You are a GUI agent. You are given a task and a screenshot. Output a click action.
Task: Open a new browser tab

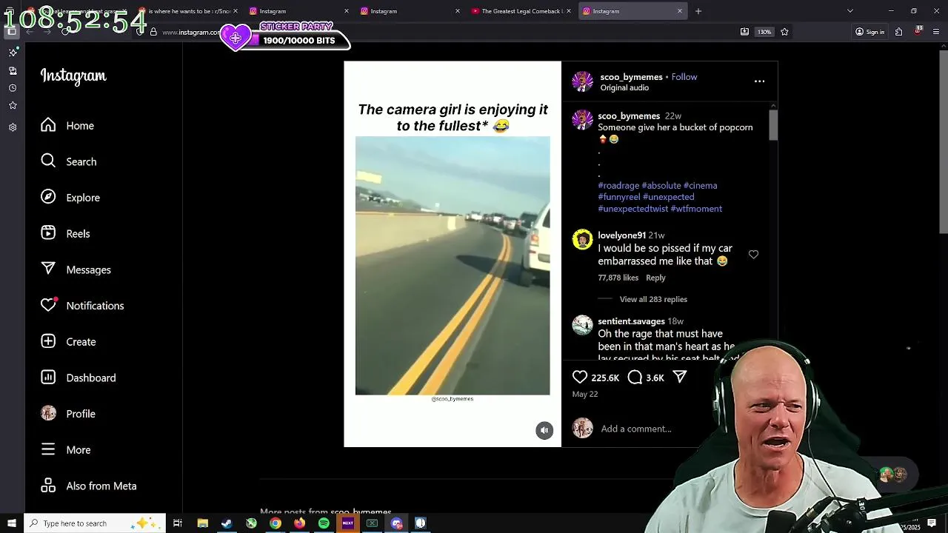click(698, 11)
